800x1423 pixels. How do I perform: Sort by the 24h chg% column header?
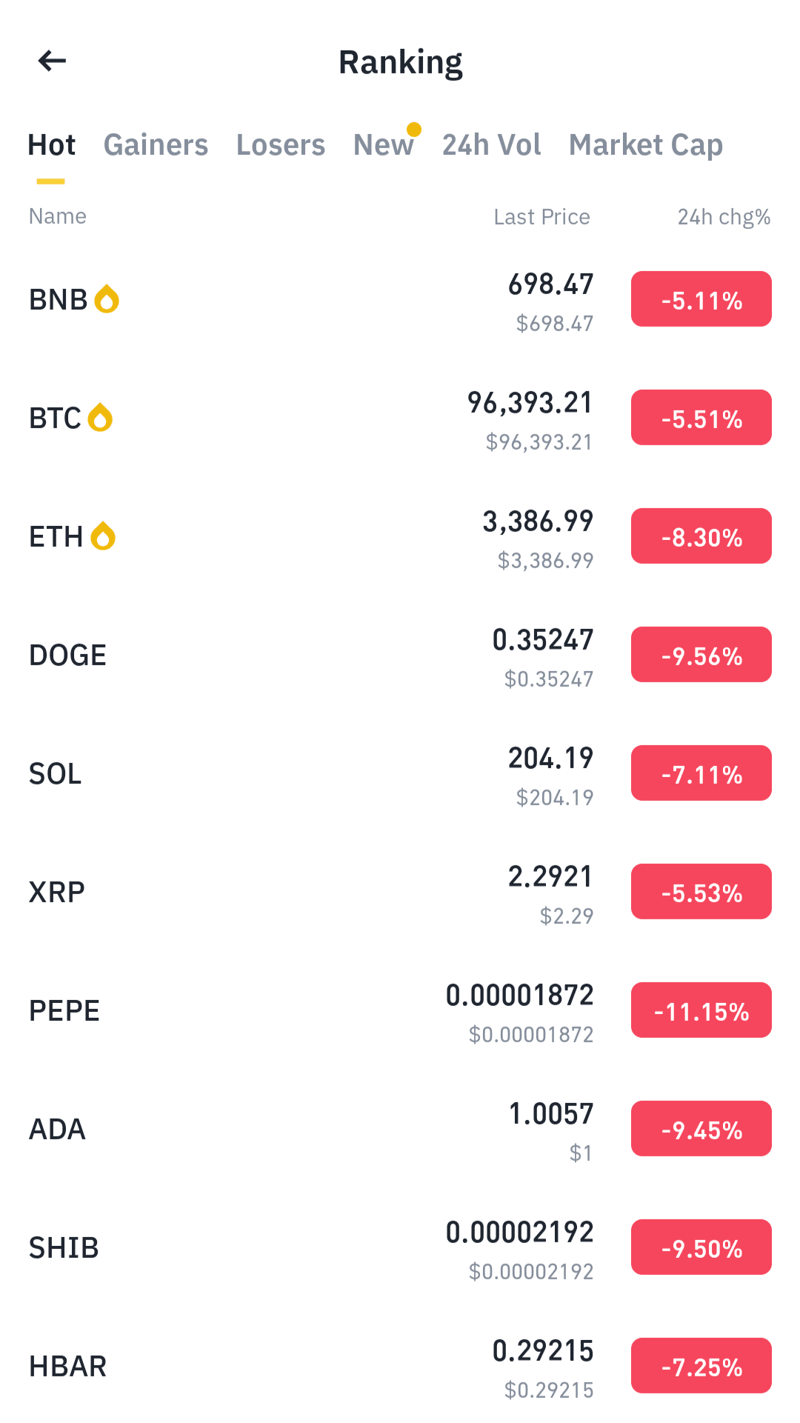coord(724,217)
